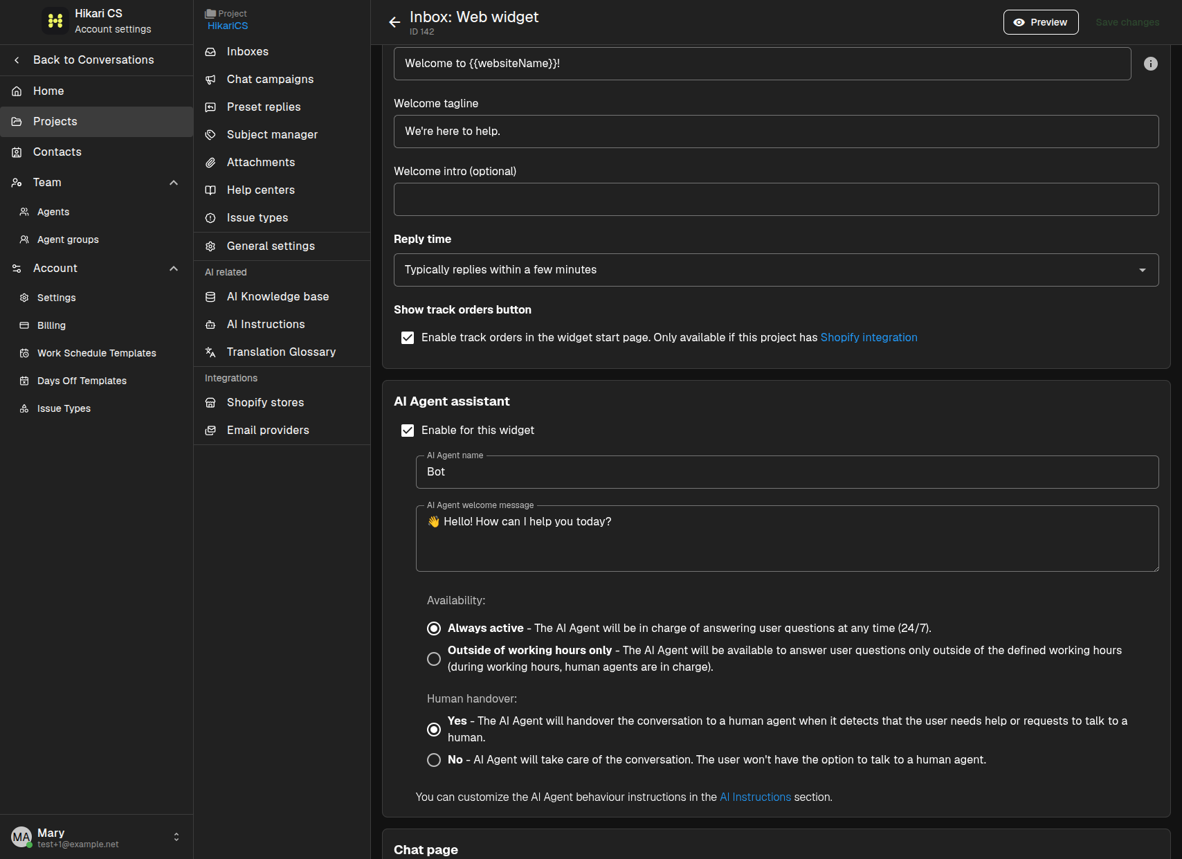The height and width of the screenshot is (859, 1182).
Task: Click the Home house icon
Action: [x=17, y=91]
